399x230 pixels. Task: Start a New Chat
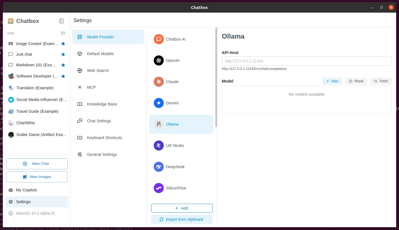37,164
